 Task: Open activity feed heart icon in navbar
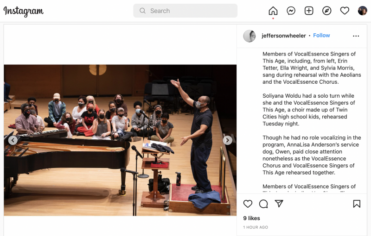coord(345,11)
